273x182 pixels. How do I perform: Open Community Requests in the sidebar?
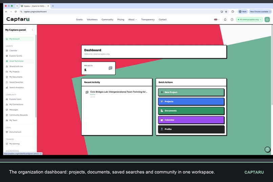click(19, 115)
